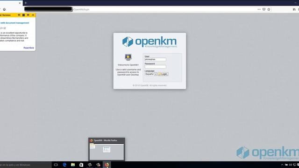
Task: Click the "Welcome to OpenKM !" text
Action: coord(128,65)
